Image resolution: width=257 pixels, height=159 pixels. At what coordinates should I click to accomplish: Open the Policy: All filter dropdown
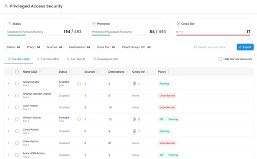tap(34, 47)
